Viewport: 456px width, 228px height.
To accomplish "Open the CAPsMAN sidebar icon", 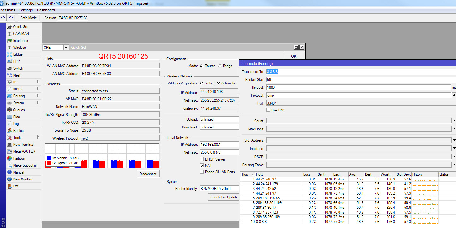I will pyautogui.click(x=9, y=34).
